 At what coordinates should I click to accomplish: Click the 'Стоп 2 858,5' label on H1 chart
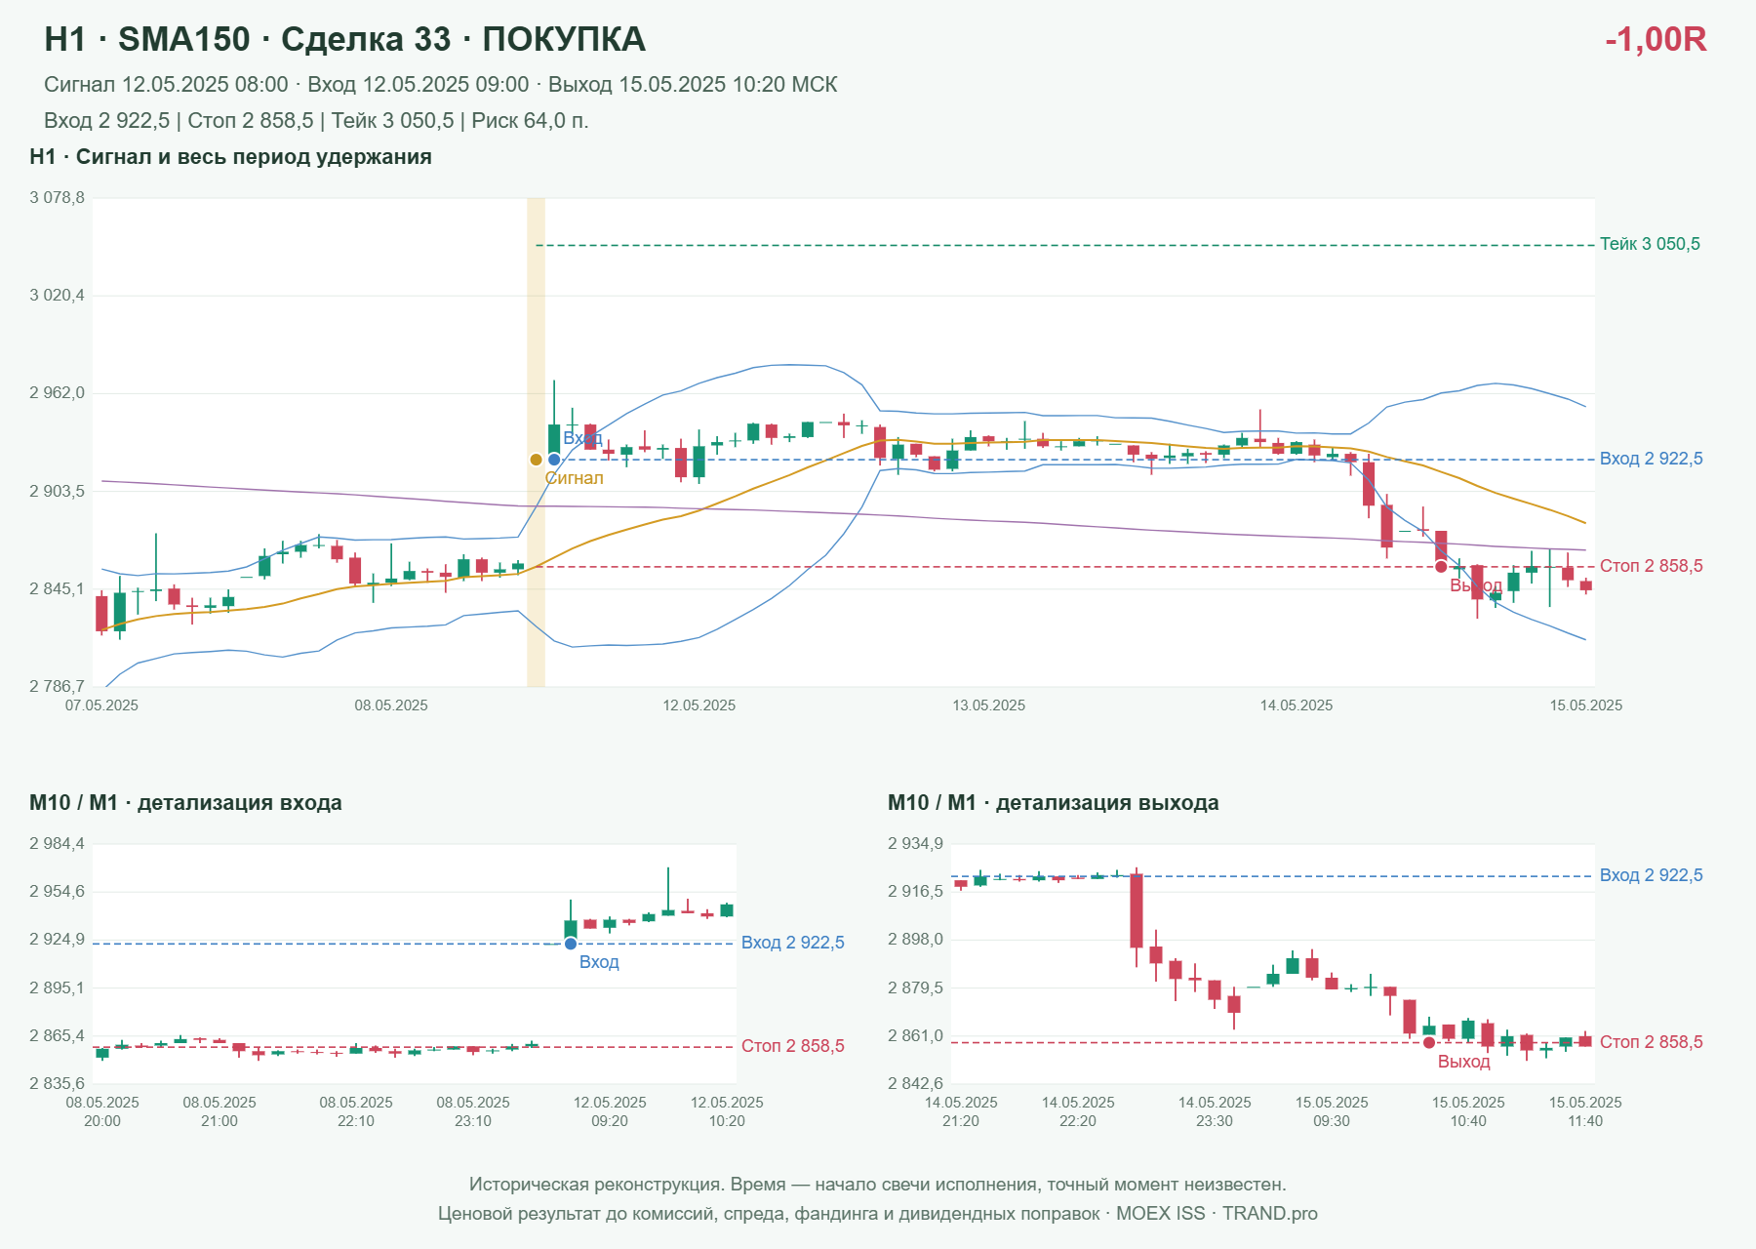tap(1652, 566)
